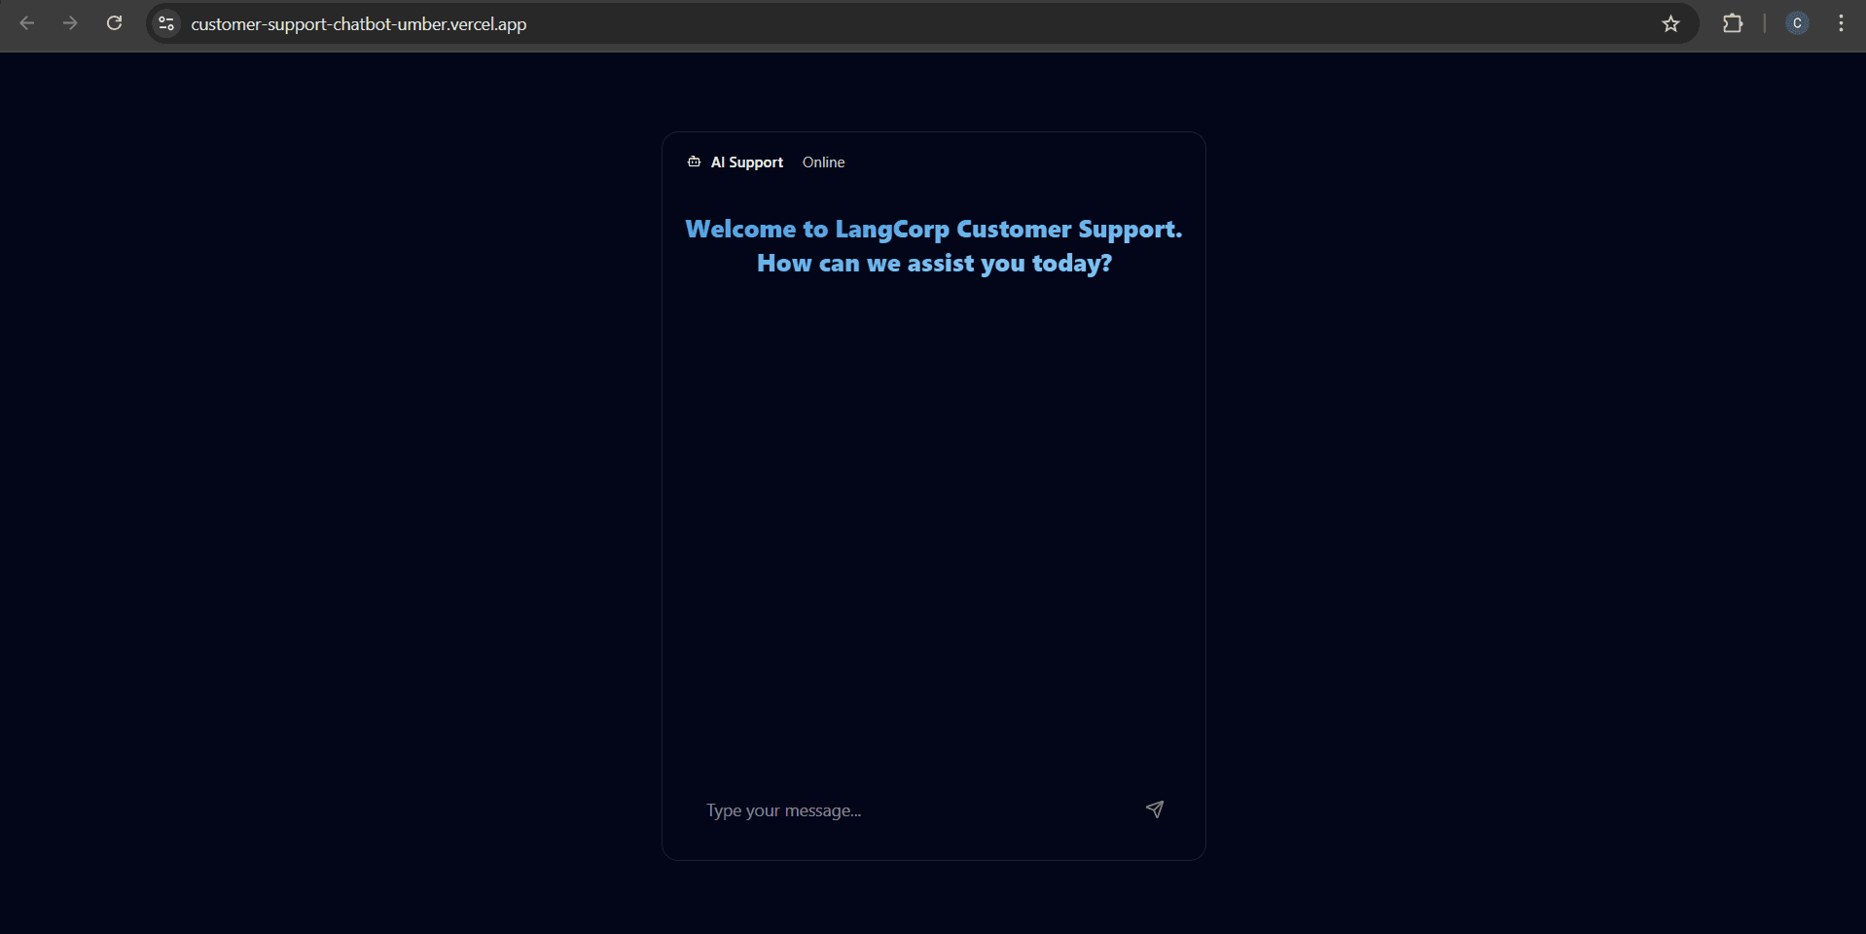Bookmark this page with the star icon
Screen dimensions: 1866x934
pos(1670,23)
